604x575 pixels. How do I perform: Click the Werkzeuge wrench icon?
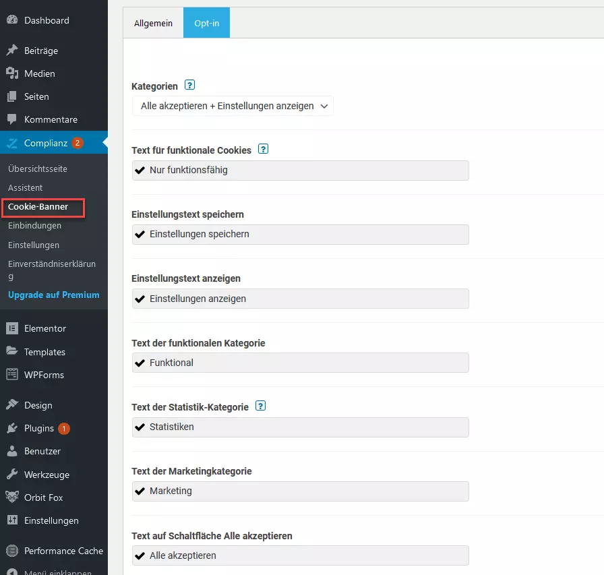pos(12,474)
